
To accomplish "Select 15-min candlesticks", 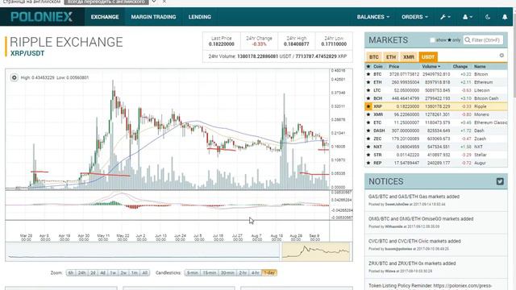I will (x=210, y=272).
